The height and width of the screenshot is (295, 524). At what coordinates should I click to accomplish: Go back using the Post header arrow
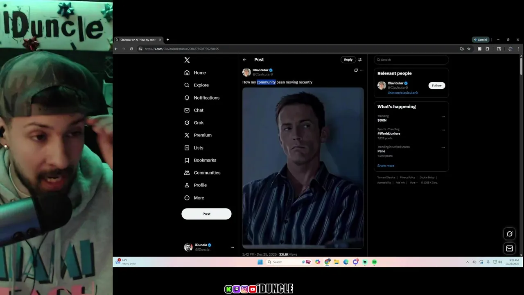coord(245,60)
